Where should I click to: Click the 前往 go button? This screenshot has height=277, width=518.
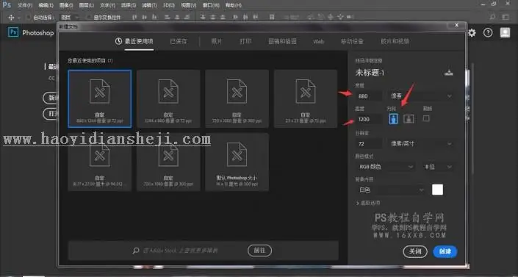point(259,251)
